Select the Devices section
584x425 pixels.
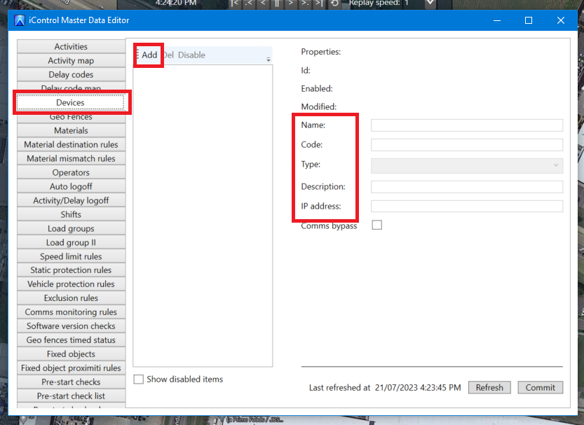(x=70, y=102)
